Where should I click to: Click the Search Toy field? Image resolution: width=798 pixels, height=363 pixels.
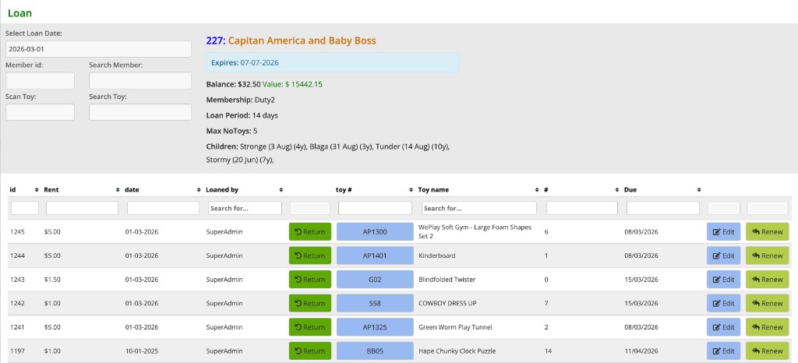pyautogui.click(x=140, y=112)
